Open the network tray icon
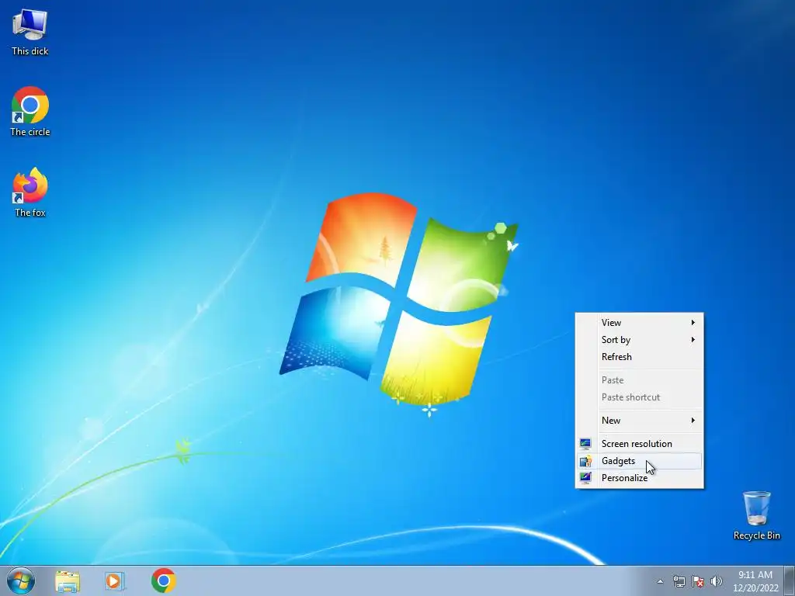The image size is (795, 596). (x=679, y=581)
